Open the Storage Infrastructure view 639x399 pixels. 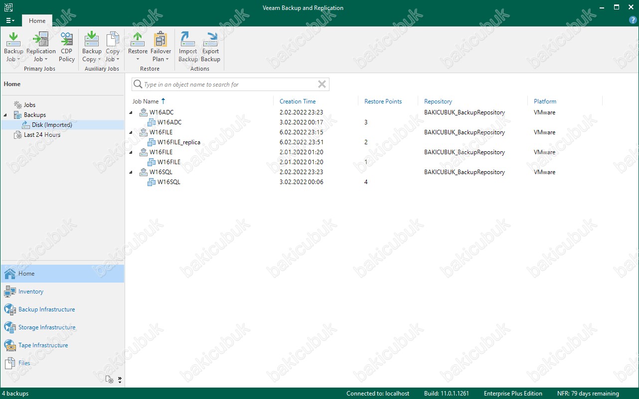62,327
